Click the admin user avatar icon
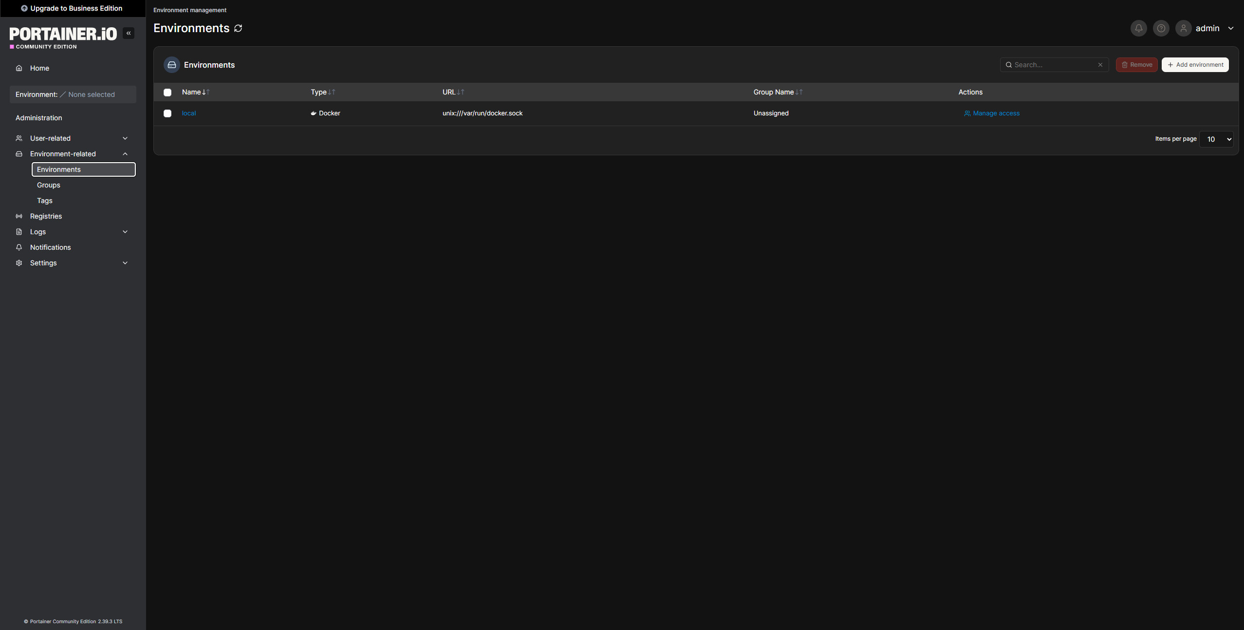This screenshot has width=1244, height=630. 1183,28
